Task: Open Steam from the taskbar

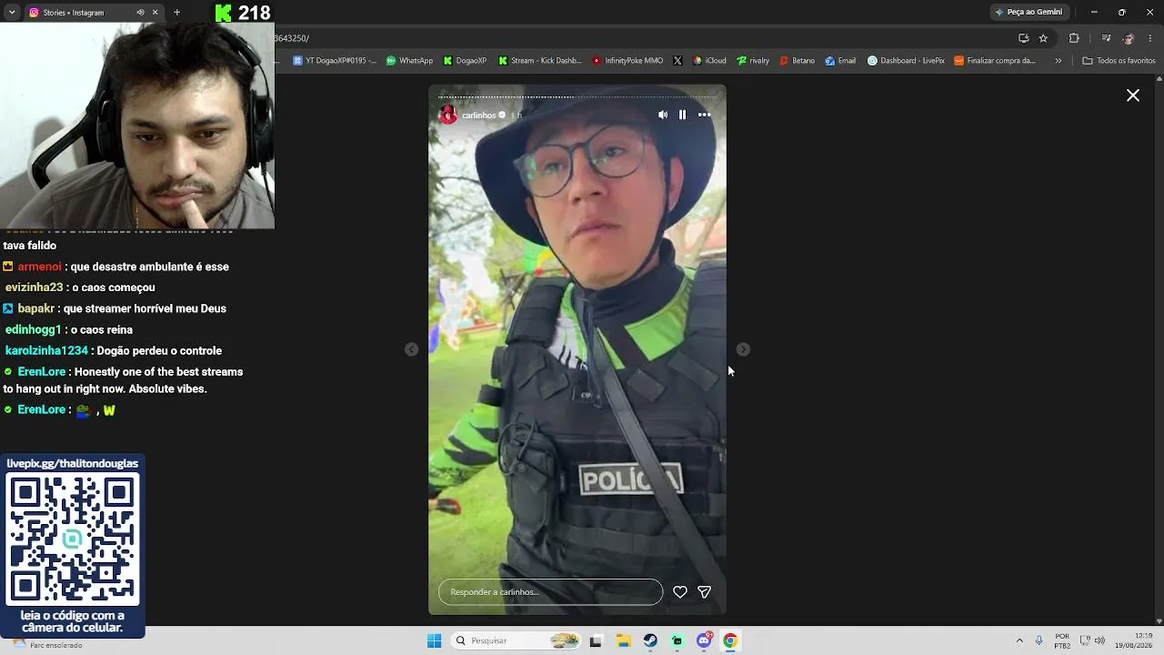Action: pyautogui.click(x=650, y=640)
